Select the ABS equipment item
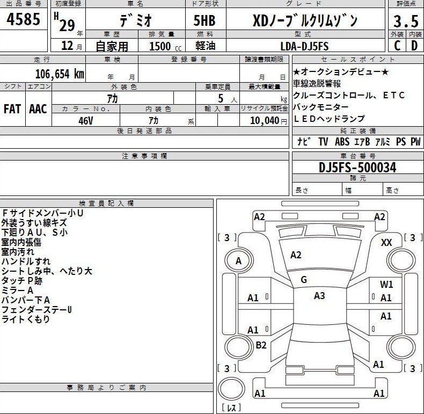This screenshot has width=424, height=414. 342,142
